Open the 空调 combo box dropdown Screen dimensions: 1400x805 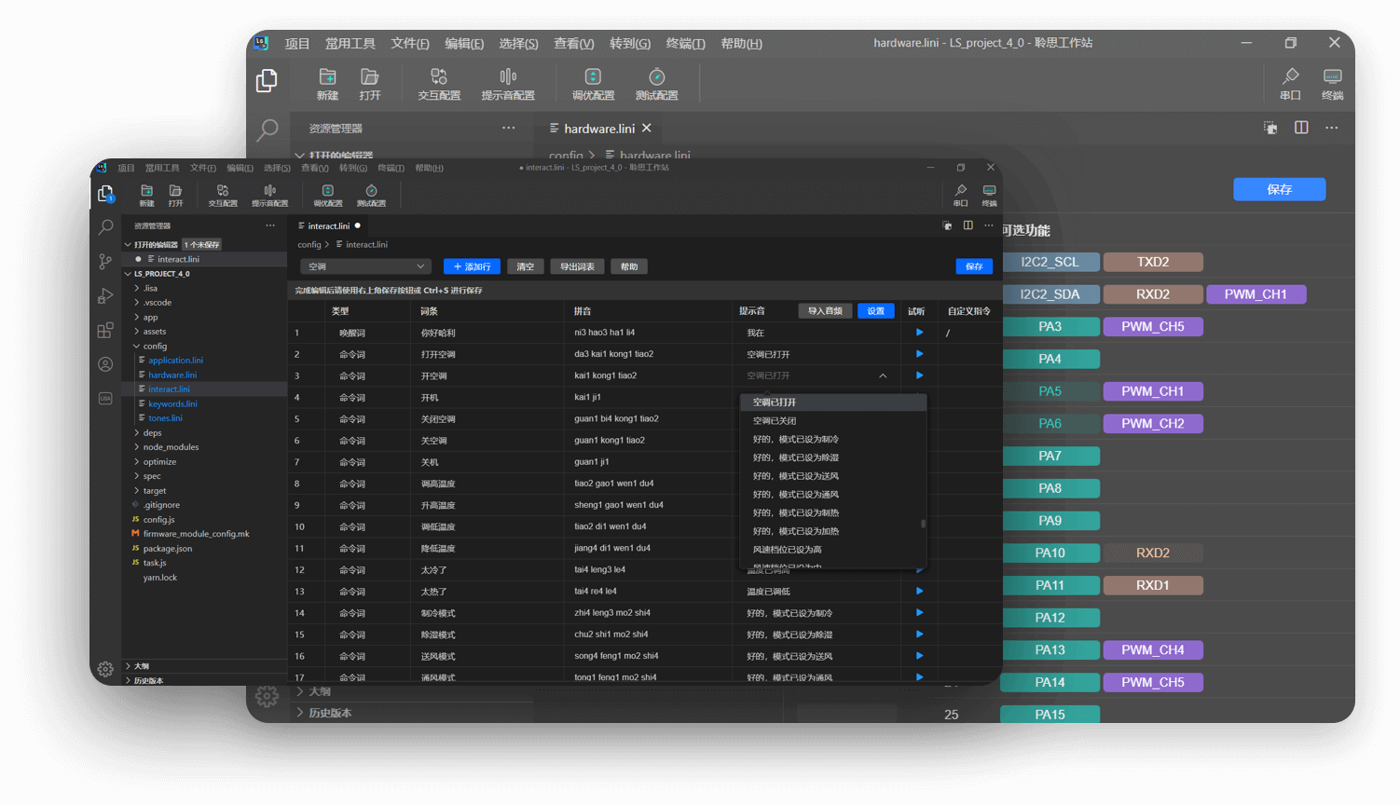[x=365, y=266]
